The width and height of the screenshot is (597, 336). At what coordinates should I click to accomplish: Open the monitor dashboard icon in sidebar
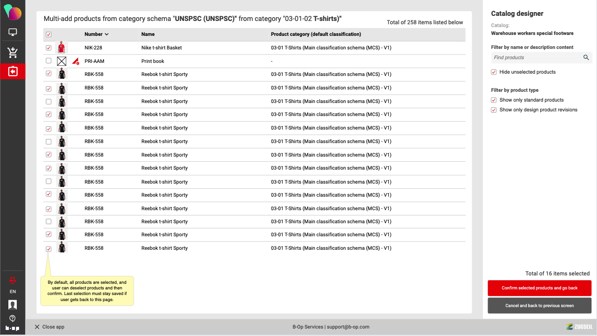[13, 33]
